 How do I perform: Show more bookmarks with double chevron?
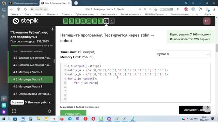(197, 14)
